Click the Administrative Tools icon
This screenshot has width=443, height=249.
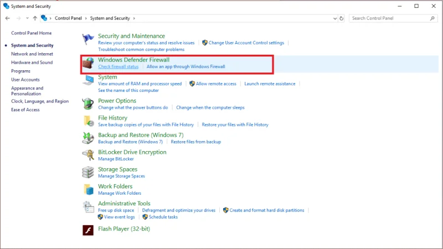88,206
